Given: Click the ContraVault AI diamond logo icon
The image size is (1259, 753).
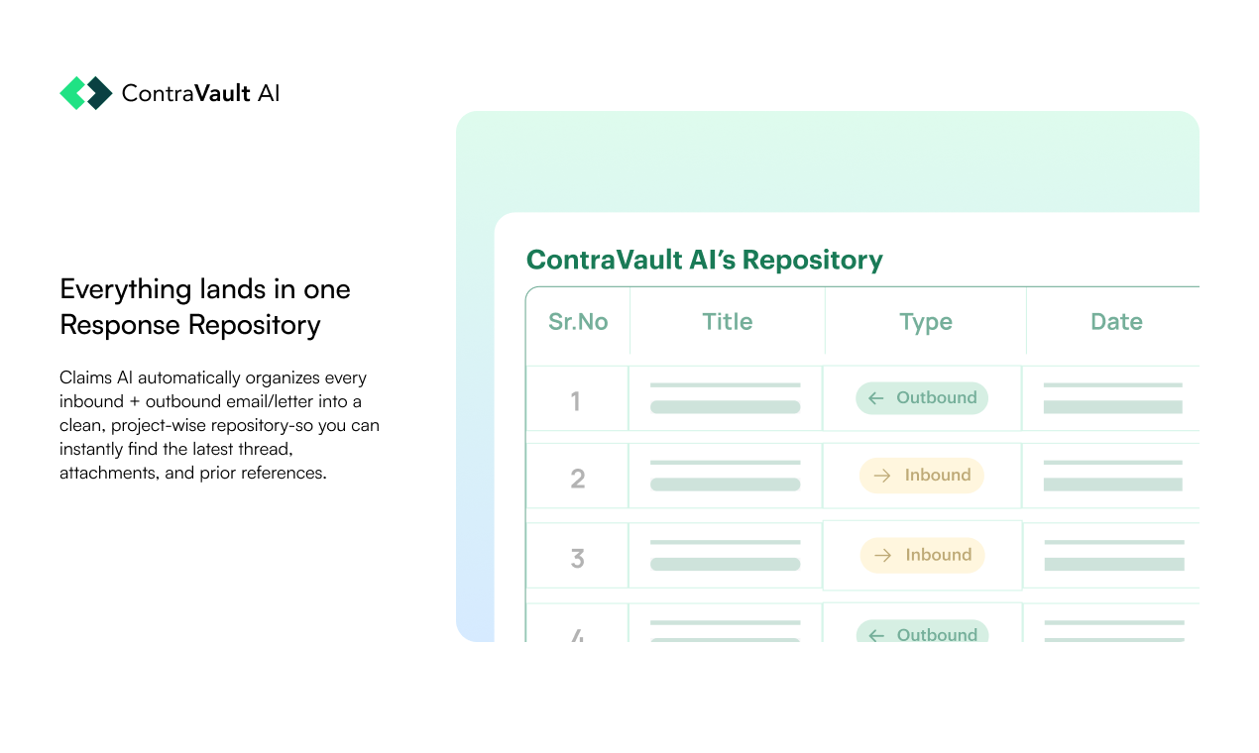Looking at the screenshot, I should pos(86,93).
